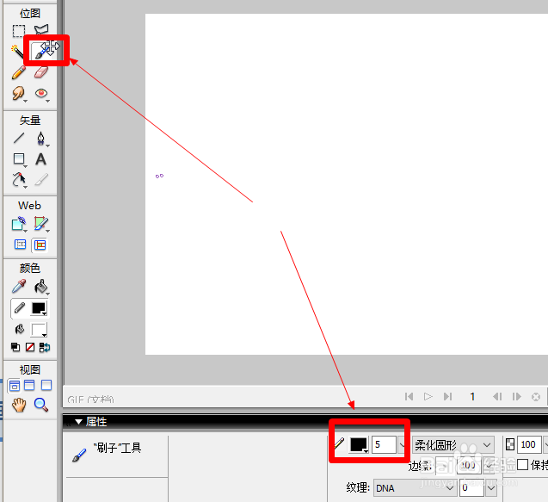Select the Hotspot tool in Web section
This screenshot has height=502, width=548.
click(19, 224)
